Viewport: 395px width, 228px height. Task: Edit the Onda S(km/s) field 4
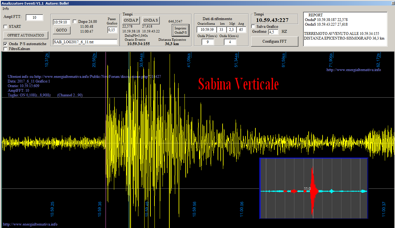click(230, 42)
